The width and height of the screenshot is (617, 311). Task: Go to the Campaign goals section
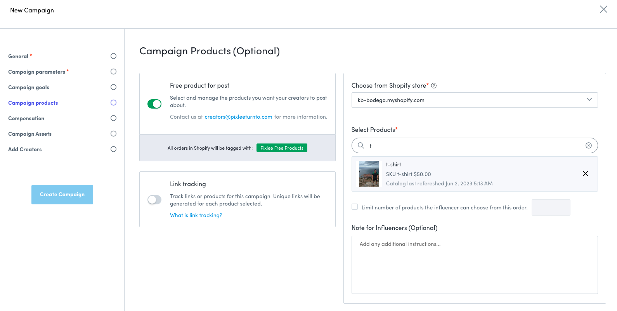pos(29,87)
